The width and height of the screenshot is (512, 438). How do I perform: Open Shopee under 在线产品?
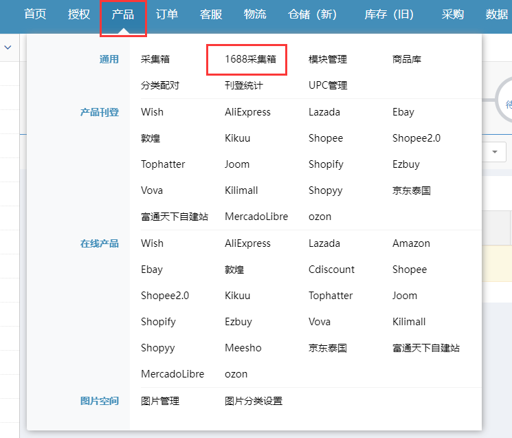point(410,270)
